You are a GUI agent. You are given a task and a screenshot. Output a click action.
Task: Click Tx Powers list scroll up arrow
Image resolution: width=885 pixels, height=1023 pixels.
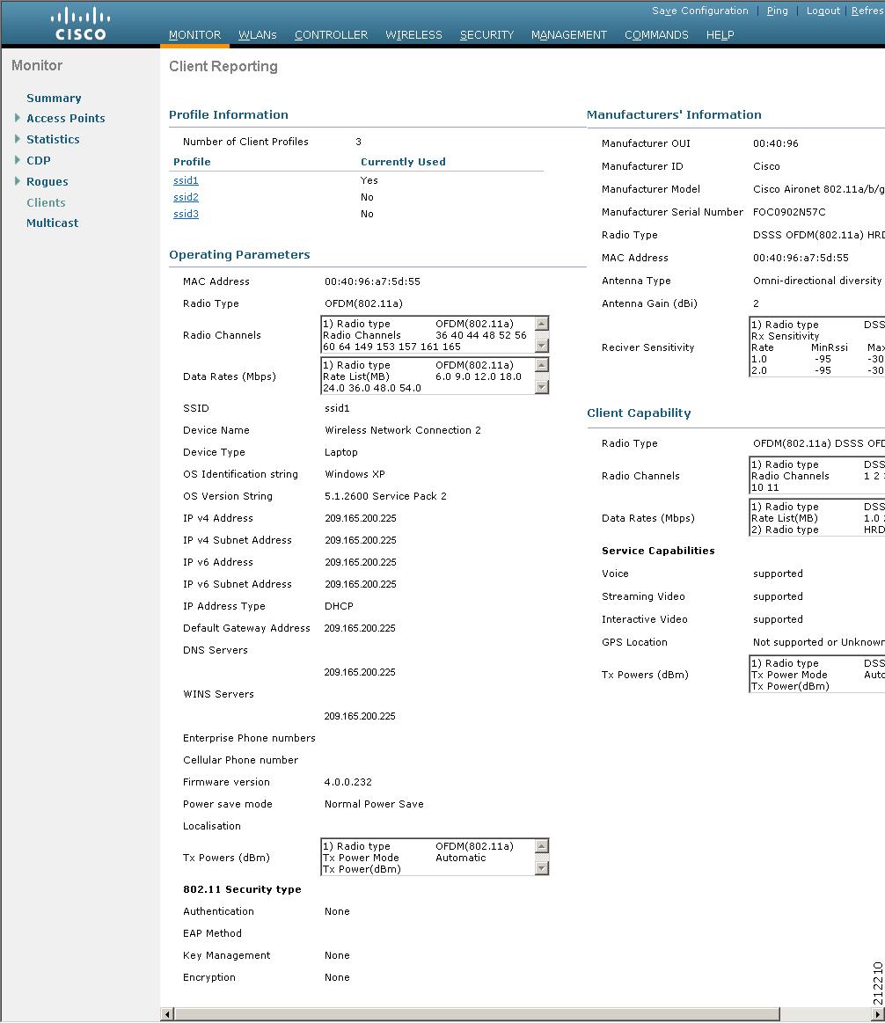tap(541, 846)
